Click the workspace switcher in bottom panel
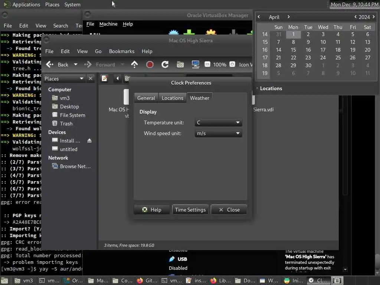Image resolution: width=380 pixels, height=285 pixels. click(337, 281)
